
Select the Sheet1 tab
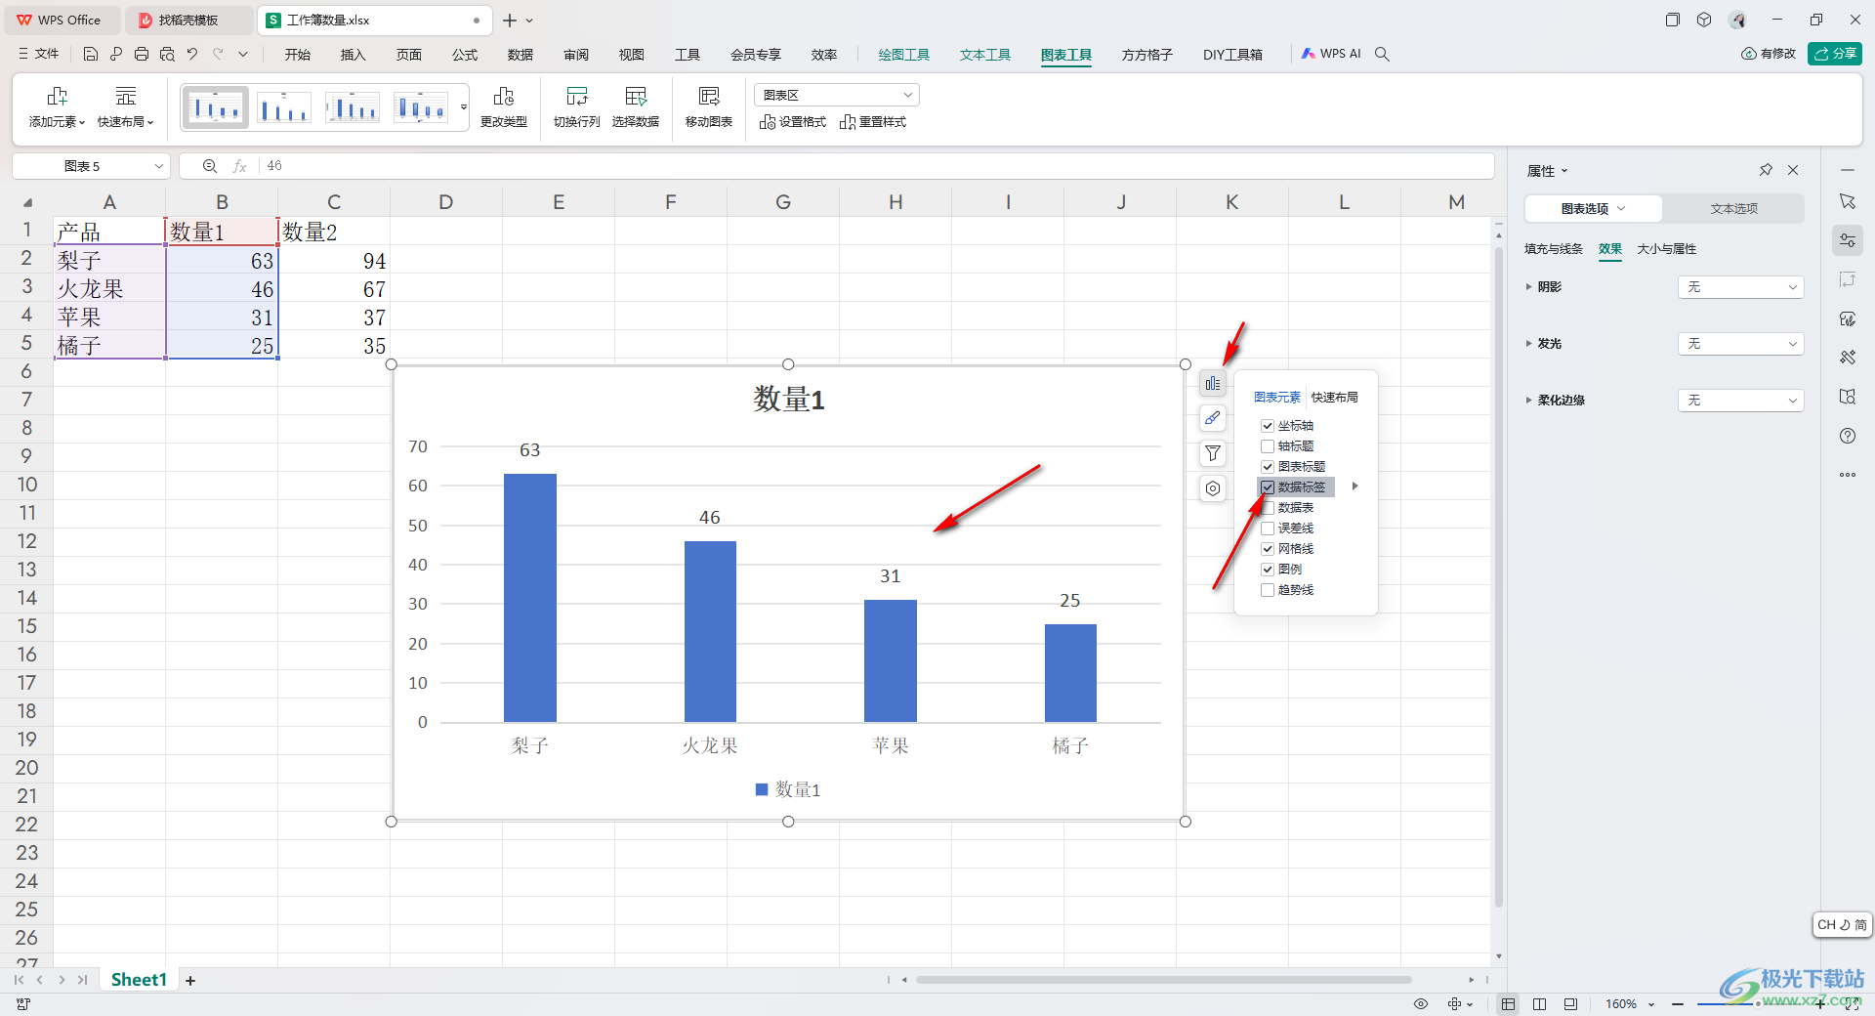(x=139, y=980)
